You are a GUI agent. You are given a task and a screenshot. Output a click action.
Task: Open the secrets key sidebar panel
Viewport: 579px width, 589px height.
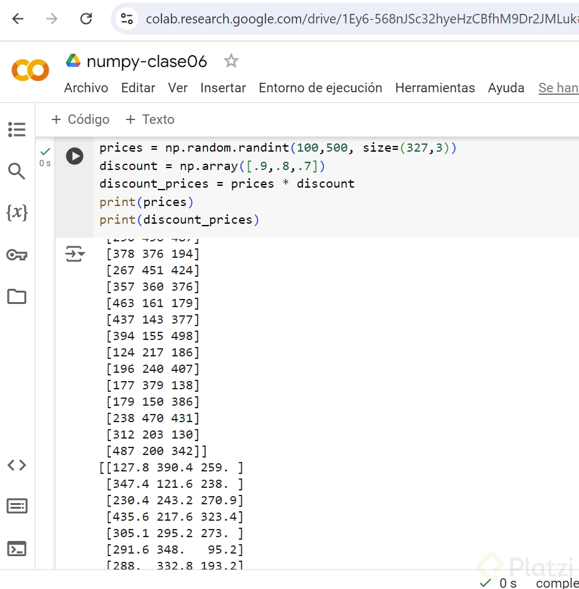16,255
